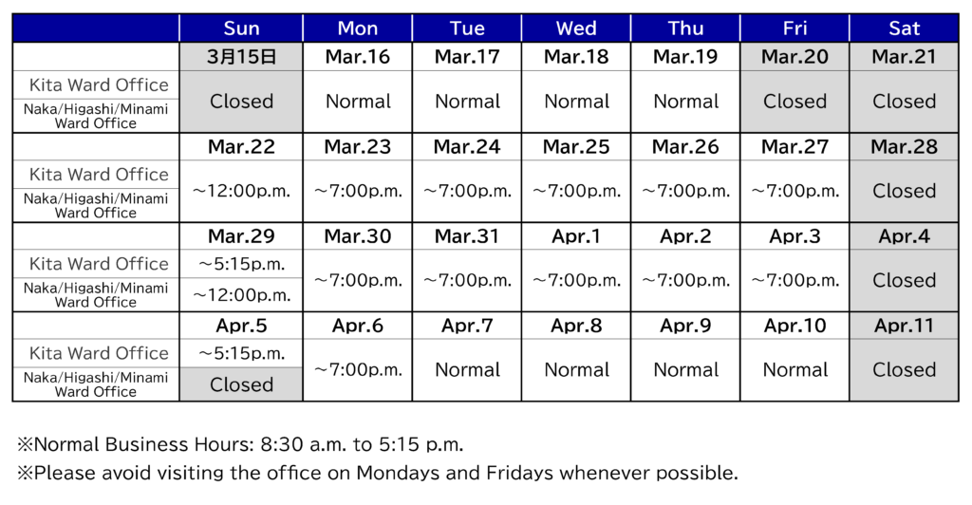The height and width of the screenshot is (505, 972).
Task: Click the Mar.20 date cell
Action: pyautogui.click(x=794, y=57)
